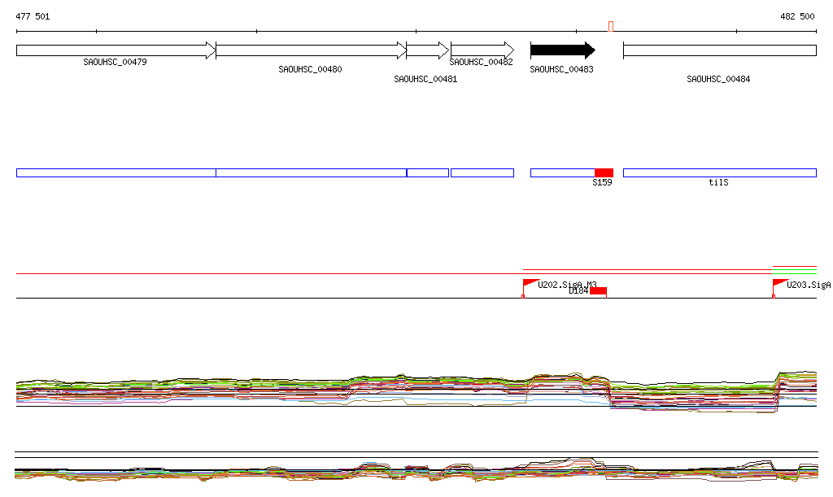Click the red U184 segment block
Screen dimensions: 833x497
[x=598, y=291]
